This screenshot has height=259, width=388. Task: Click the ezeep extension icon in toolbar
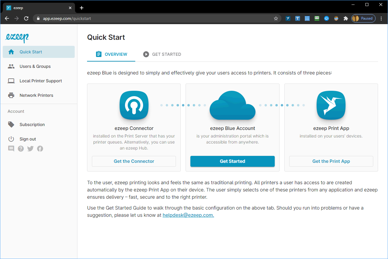click(x=288, y=18)
